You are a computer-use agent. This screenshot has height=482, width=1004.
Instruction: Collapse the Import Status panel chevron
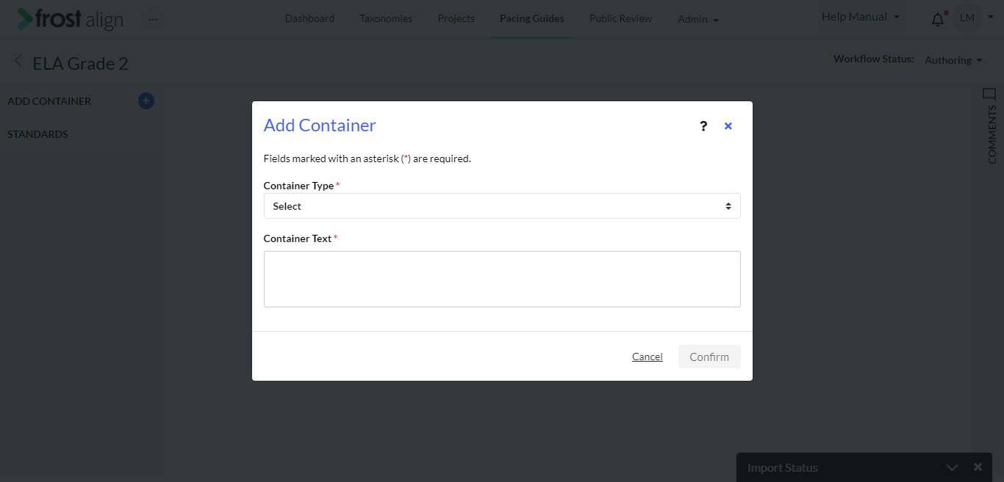click(x=952, y=467)
